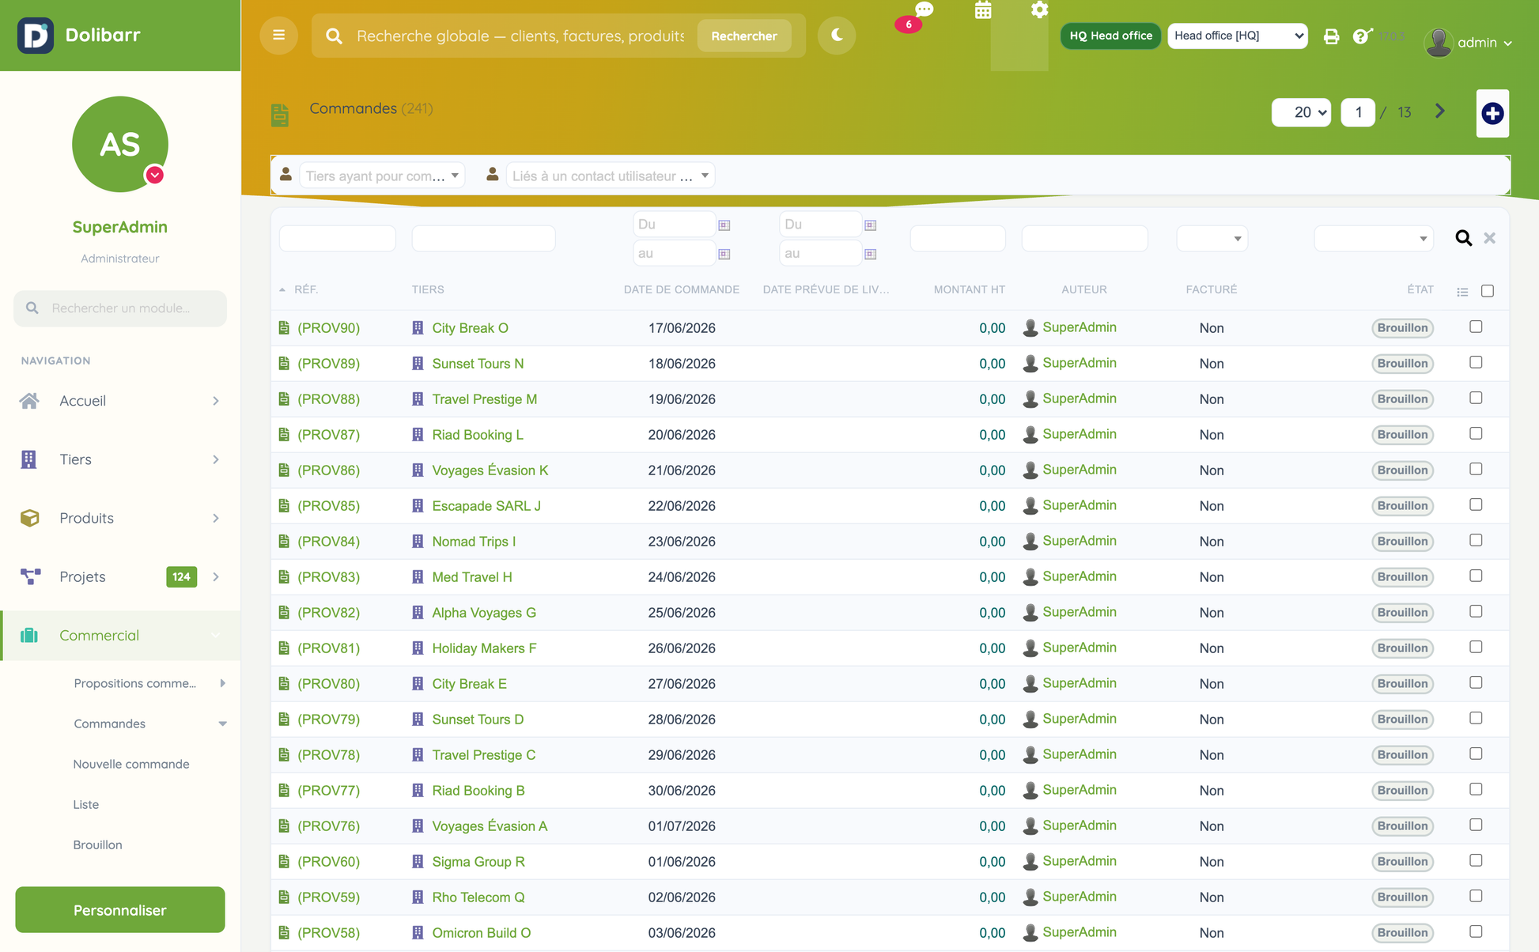Open column selection list icon
The width and height of the screenshot is (1539, 952).
(1462, 292)
